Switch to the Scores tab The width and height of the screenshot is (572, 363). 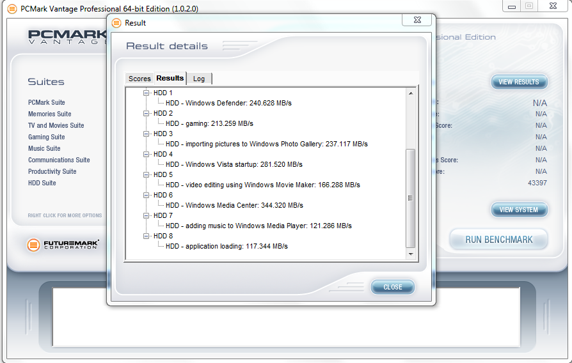tap(139, 79)
